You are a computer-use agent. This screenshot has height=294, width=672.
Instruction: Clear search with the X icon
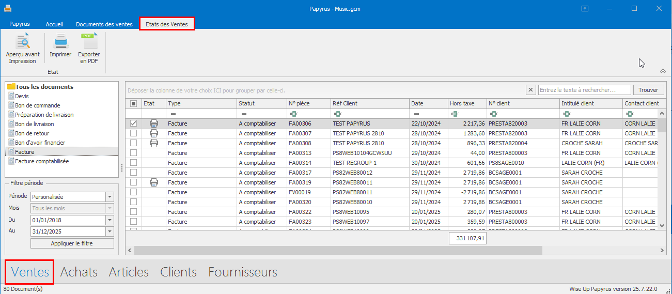[531, 90]
